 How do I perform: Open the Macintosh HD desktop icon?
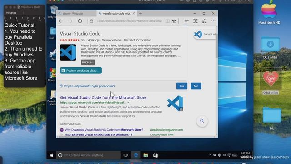[269, 12]
